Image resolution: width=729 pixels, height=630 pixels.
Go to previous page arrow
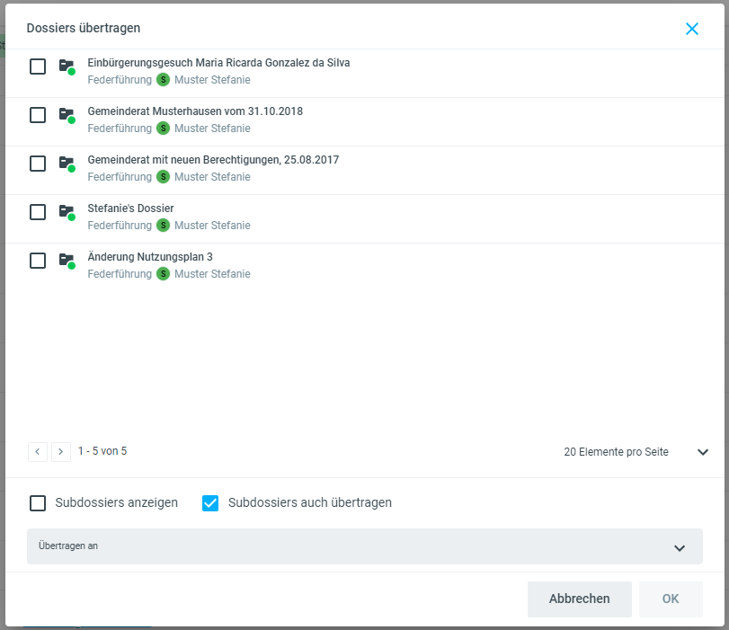point(38,452)
